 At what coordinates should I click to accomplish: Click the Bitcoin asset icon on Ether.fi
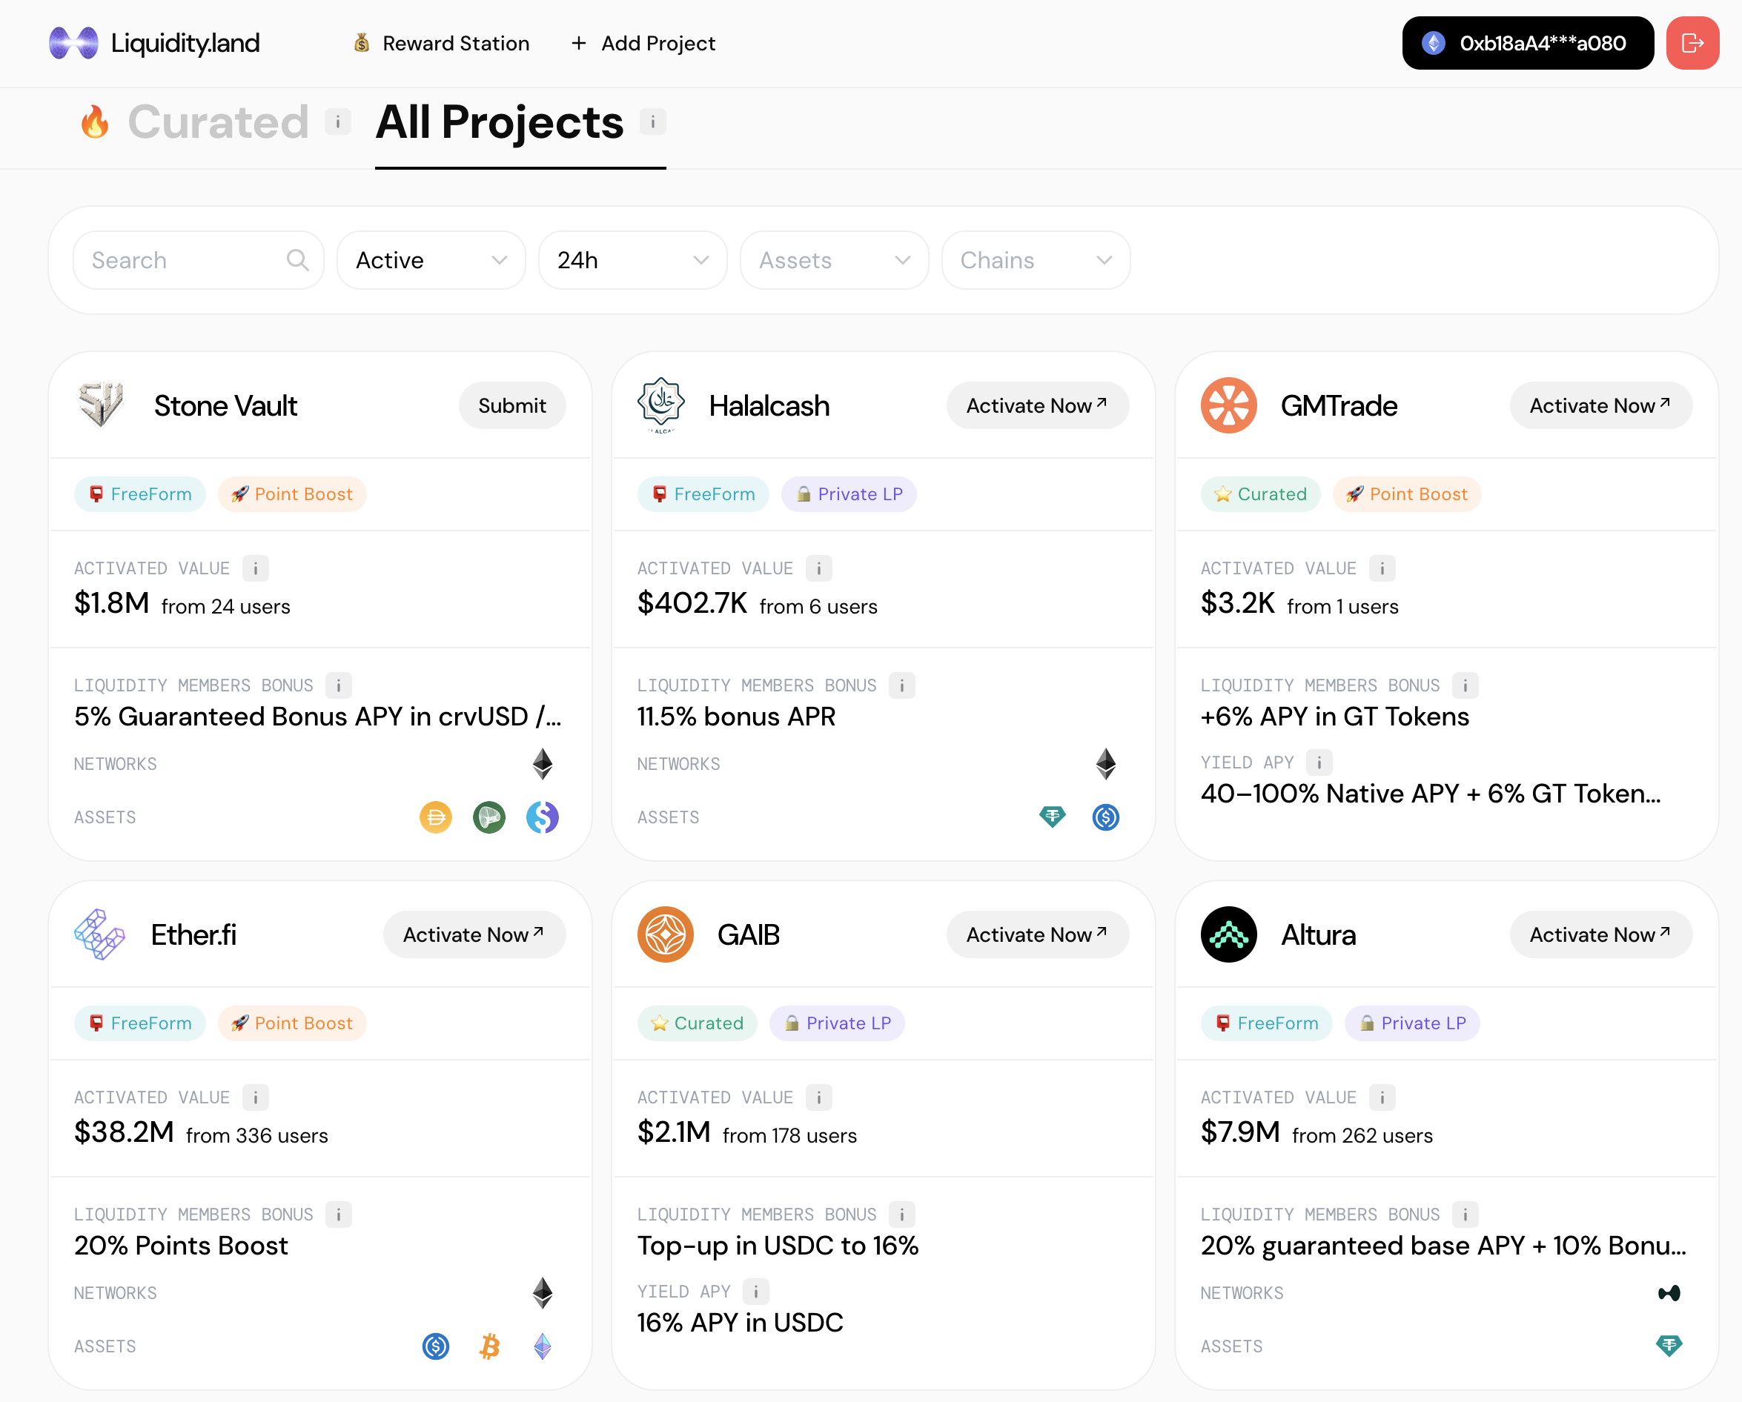click(x=489, y=1346)
